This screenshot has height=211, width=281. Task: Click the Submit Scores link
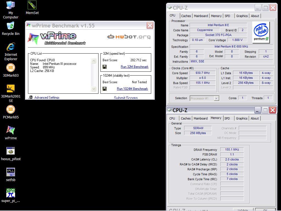(x=126, y=98)
